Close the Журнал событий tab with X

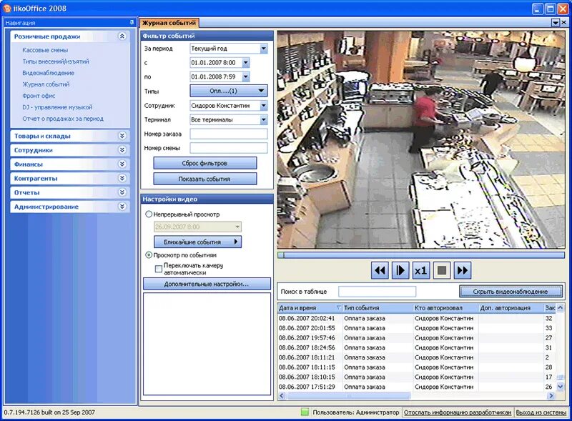click(563, 23)
